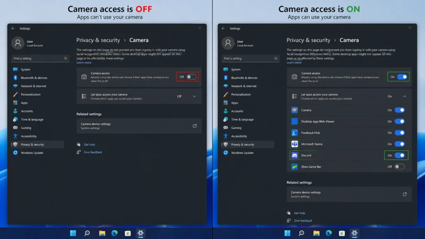
Task: Click Privacy & security shield in right sidebar
Action: point(225,144)
